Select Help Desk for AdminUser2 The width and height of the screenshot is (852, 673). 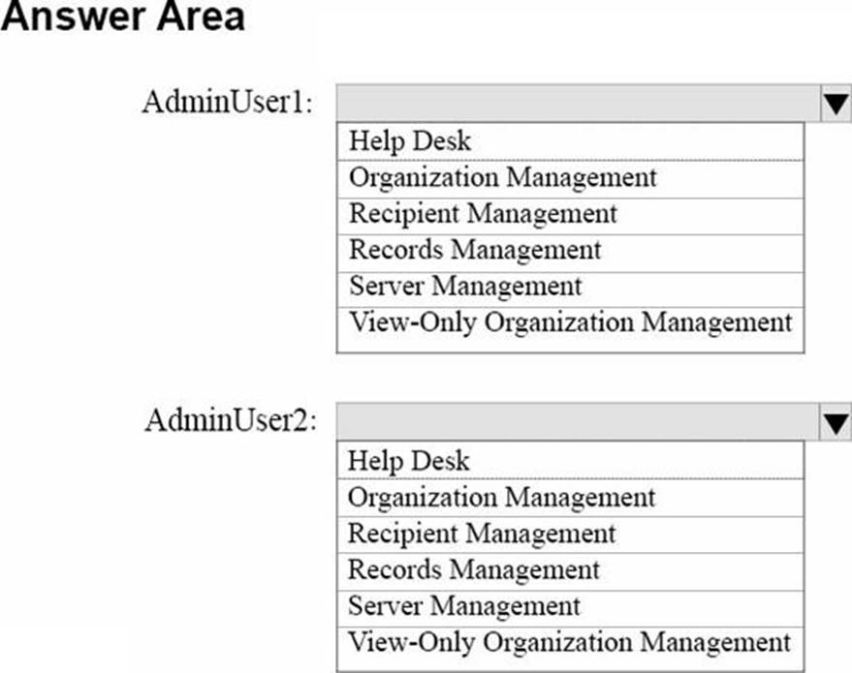570,460
